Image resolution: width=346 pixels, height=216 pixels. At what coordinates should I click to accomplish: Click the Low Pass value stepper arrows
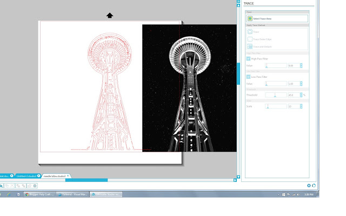click(301, 84)
